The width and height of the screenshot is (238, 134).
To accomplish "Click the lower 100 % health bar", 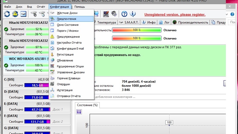I will (x=137, y=38).
